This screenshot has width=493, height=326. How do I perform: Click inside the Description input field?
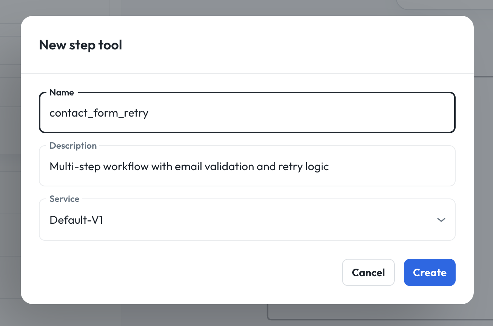[247, 166]
